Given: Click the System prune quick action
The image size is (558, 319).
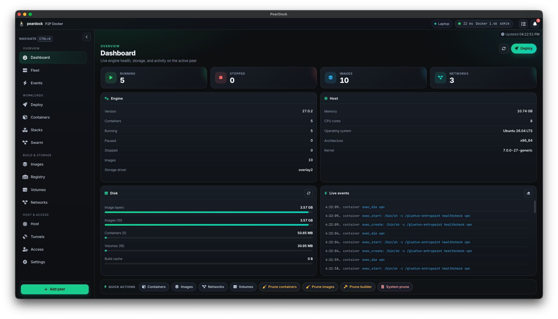Looking at the screenshot, I should [395, 287].
